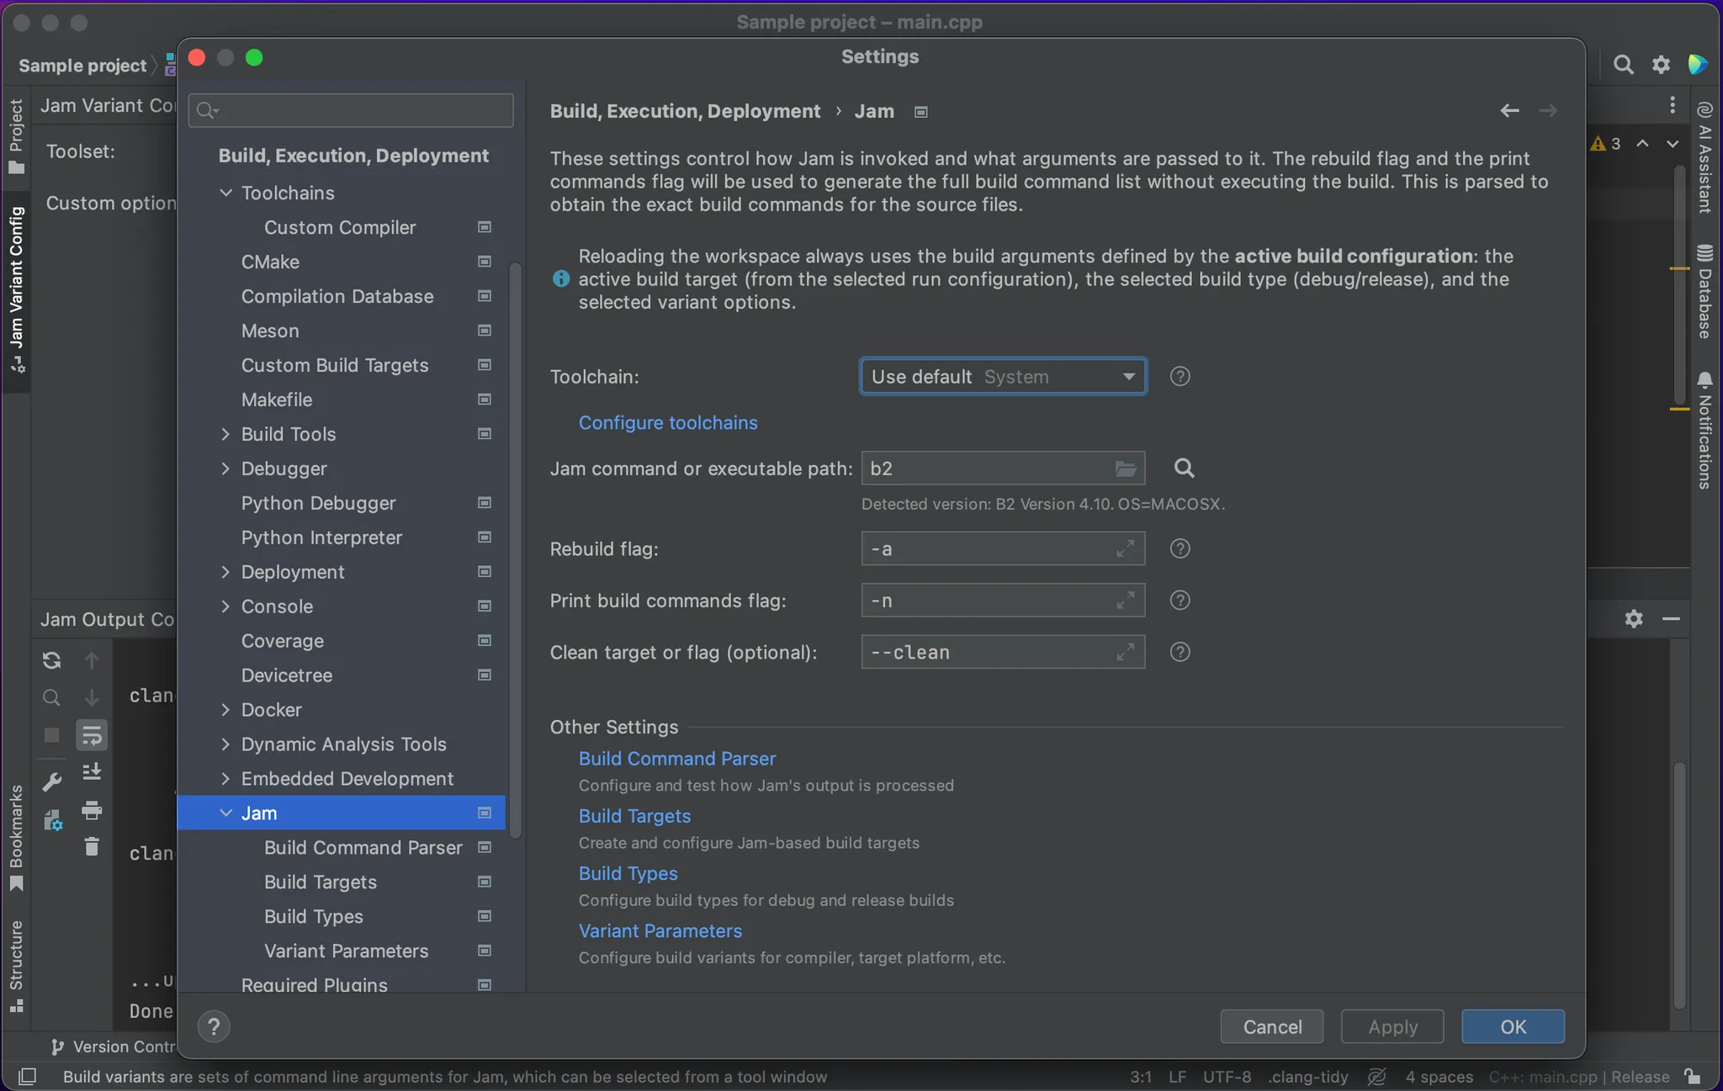1723x1091 pixels.
Task: Collapse the Jam tree node
Action: [x=225, y=813]
